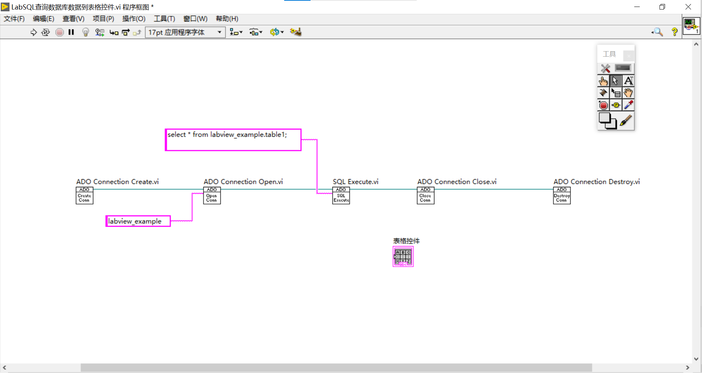Click the Clean Up Diagram icon

click(296, 32)
